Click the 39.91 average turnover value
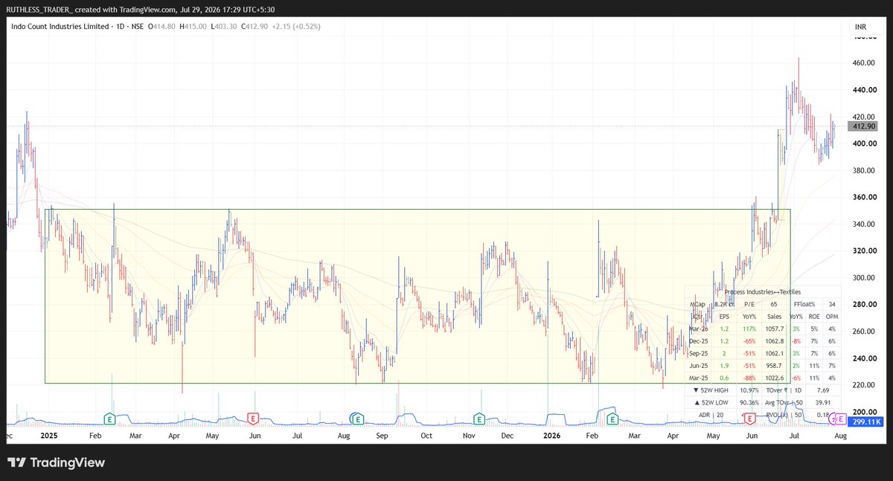The width and height of the screenshot is (893, 481). coord(825,403)
